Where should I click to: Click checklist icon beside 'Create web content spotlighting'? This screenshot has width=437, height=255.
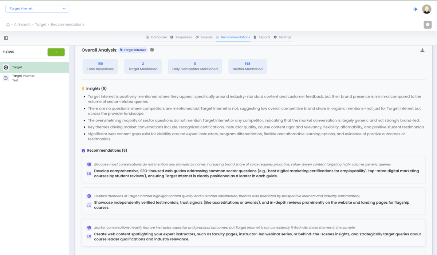click(x=89, y=237)
